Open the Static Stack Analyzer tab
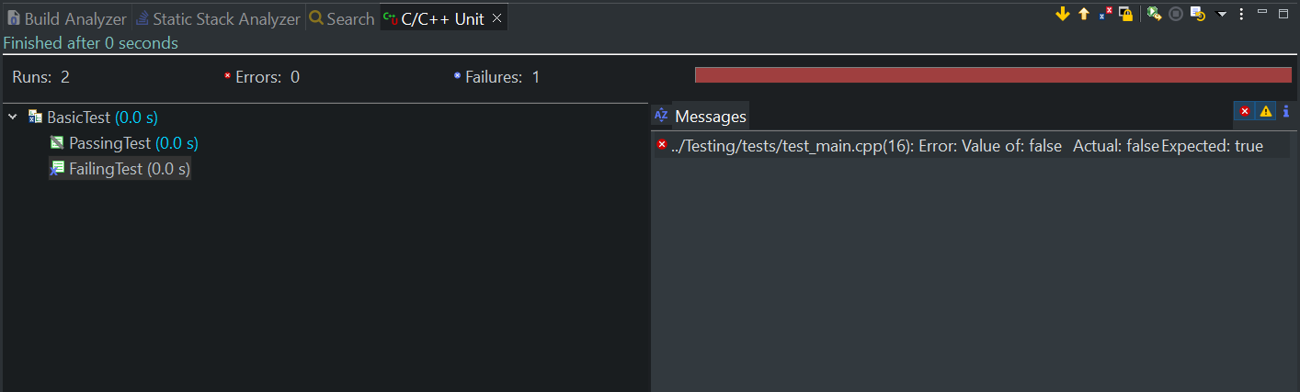1300x392 pixels. tap(218, 18)
